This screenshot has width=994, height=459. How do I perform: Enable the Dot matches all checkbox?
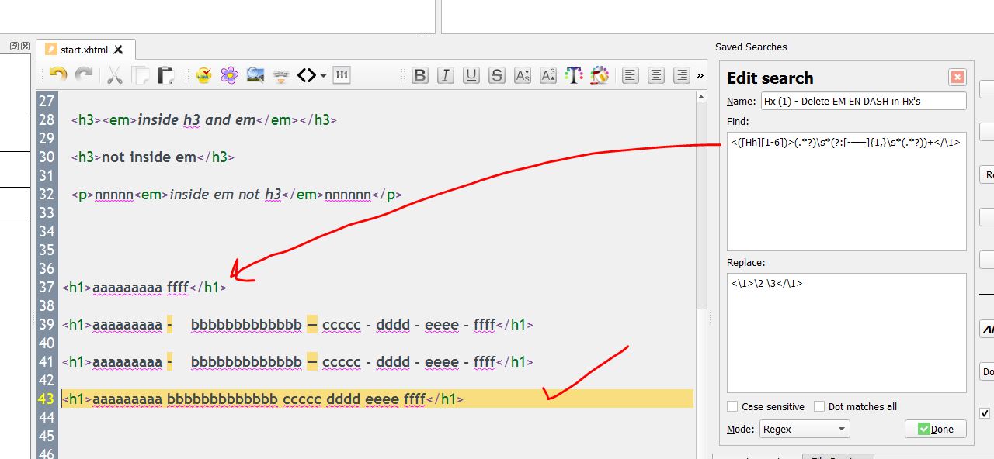[819, 406]
